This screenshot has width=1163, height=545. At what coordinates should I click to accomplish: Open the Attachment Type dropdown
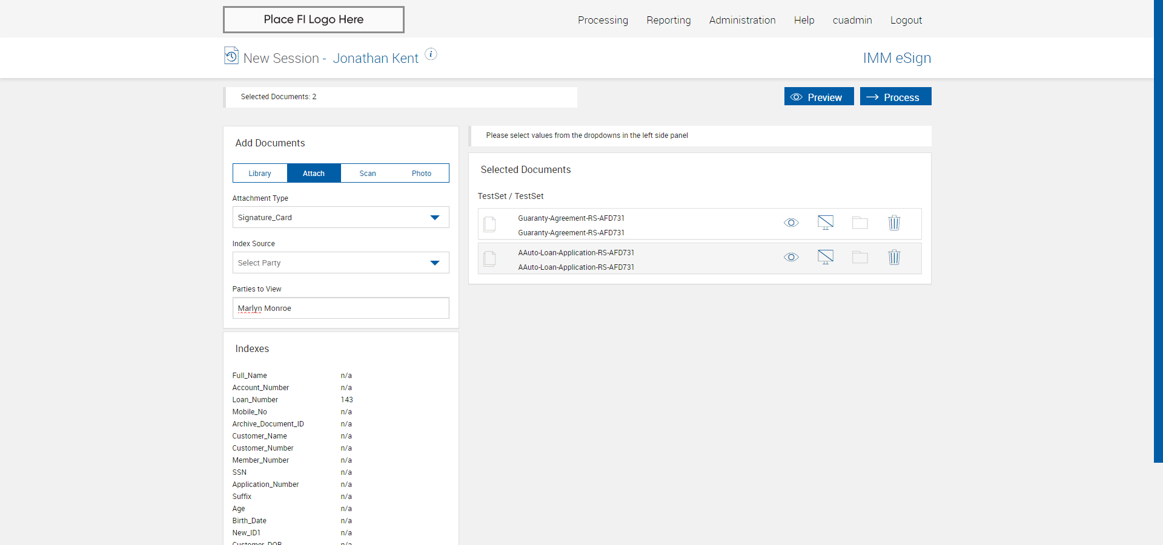click(x=340, y=218)
